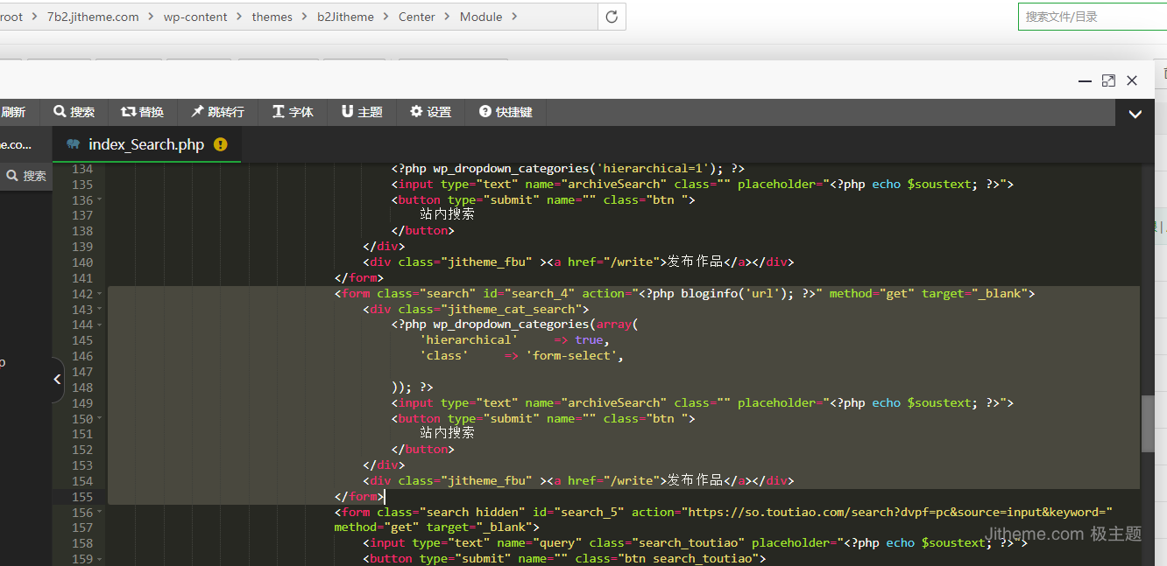Screen dimensions: 1167x566
Task: Fold the code block at line 143
Action: pos(100,310)
